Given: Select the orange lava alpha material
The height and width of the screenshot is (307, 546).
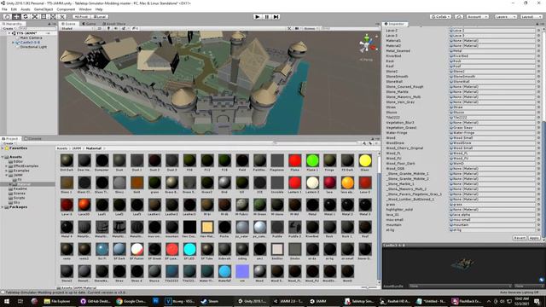Looking at the screenshot, I should (x=347, y=182).
